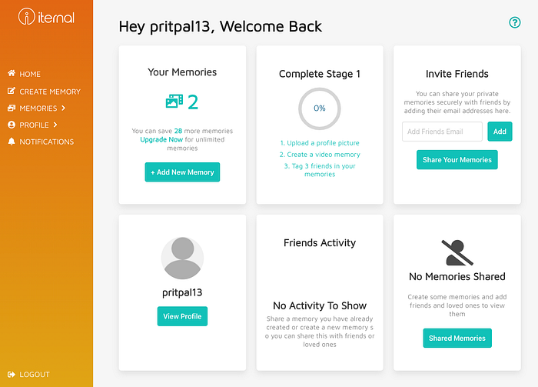Click the crossed-out user icon above No Memories Shared
538x387 pixels.
click(x=457, y=252)
